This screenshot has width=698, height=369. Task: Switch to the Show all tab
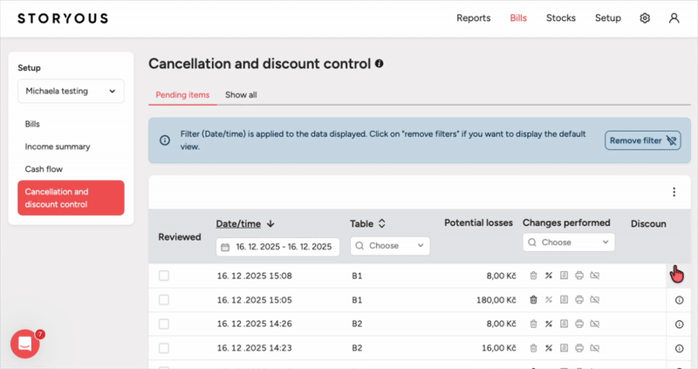tap(241, 94)
